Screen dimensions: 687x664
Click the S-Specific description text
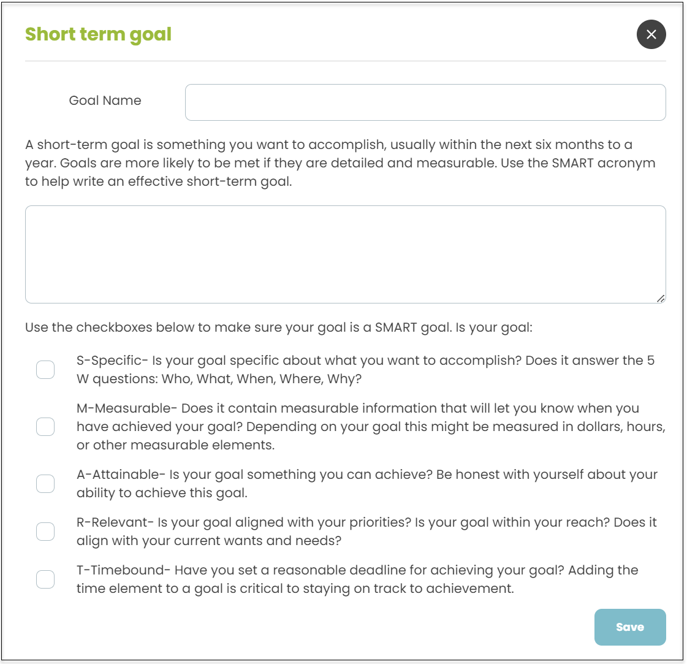coord(365,370)
